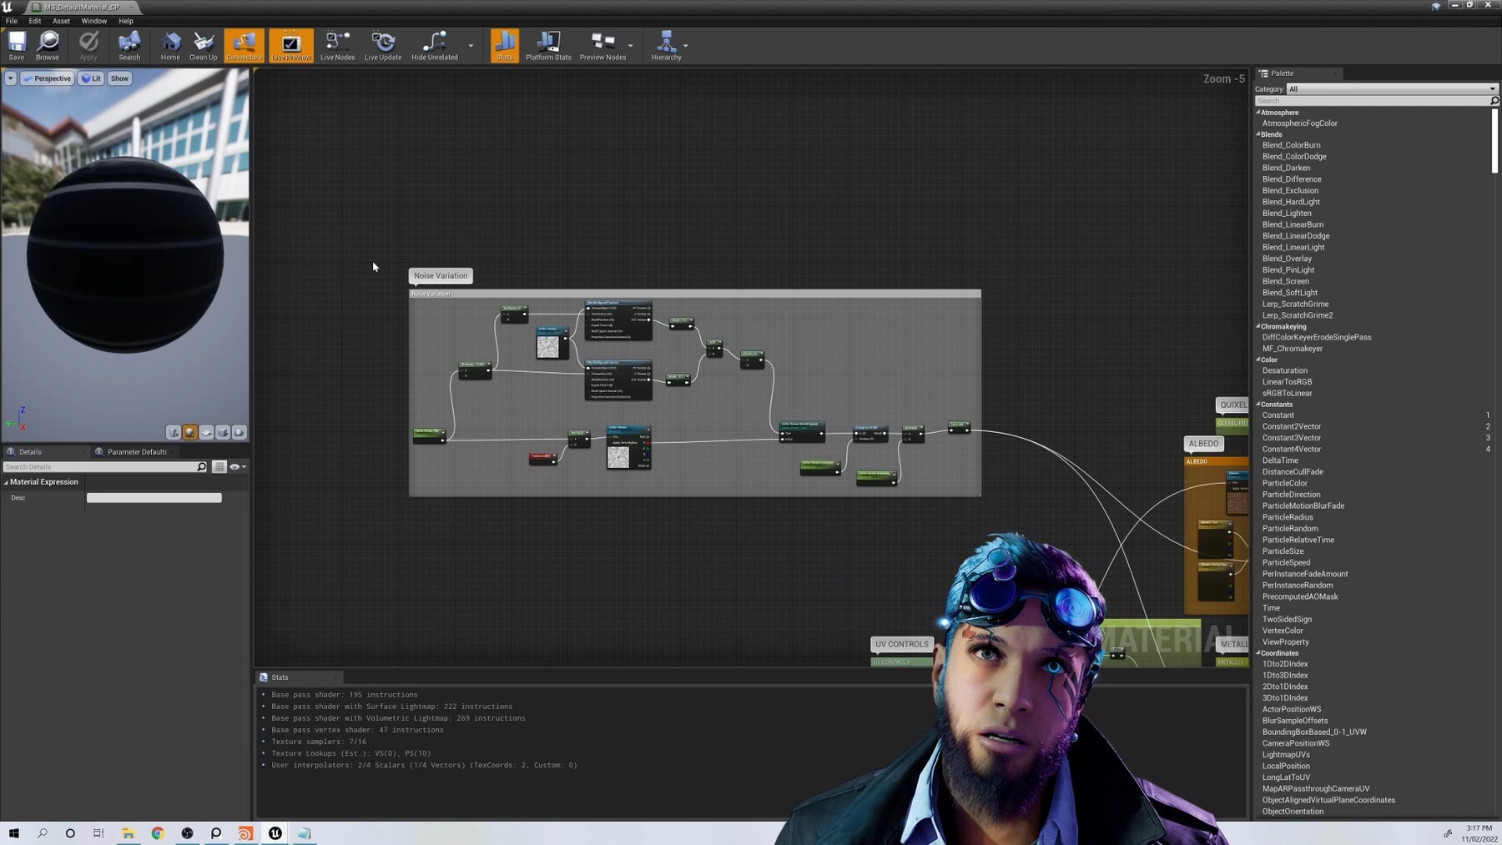Open the Window menu
This screenshot has width=1502, height=845.
click(94, 21)
